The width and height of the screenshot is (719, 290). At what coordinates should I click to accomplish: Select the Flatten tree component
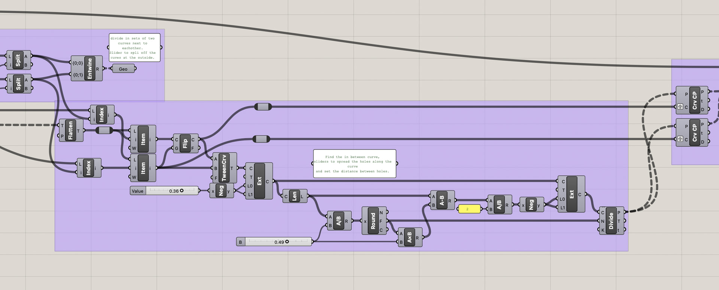tap(71, 130)
